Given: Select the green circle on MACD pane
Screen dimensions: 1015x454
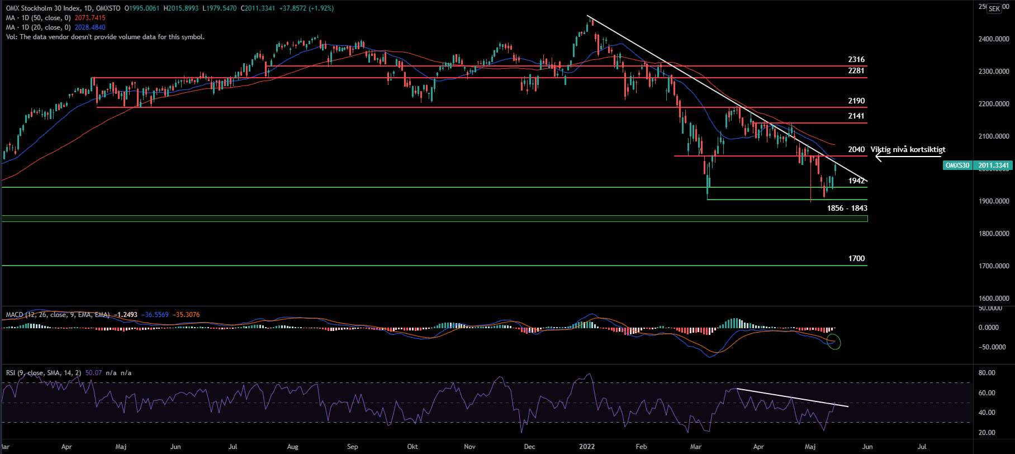Looking at the screenshot, I should (834, 342).
